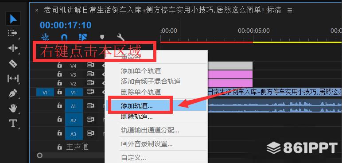Click the 00:00:17:10 playhead timecode
This screenshot has width=342, height=163.
pos(66,25)
